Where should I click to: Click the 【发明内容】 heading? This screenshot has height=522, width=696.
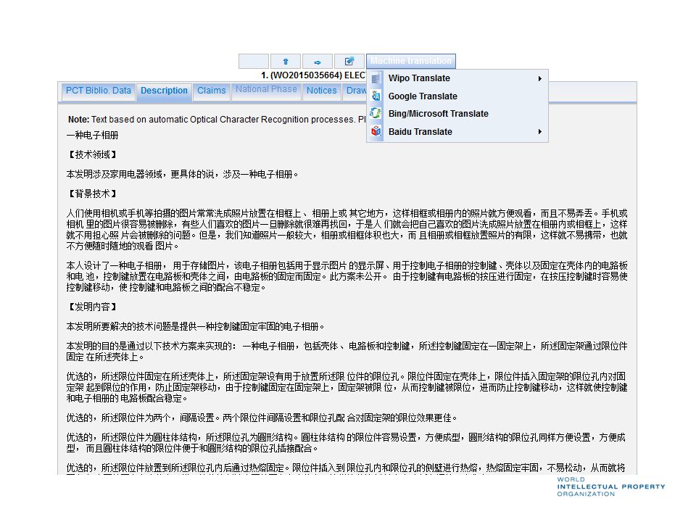92,307
